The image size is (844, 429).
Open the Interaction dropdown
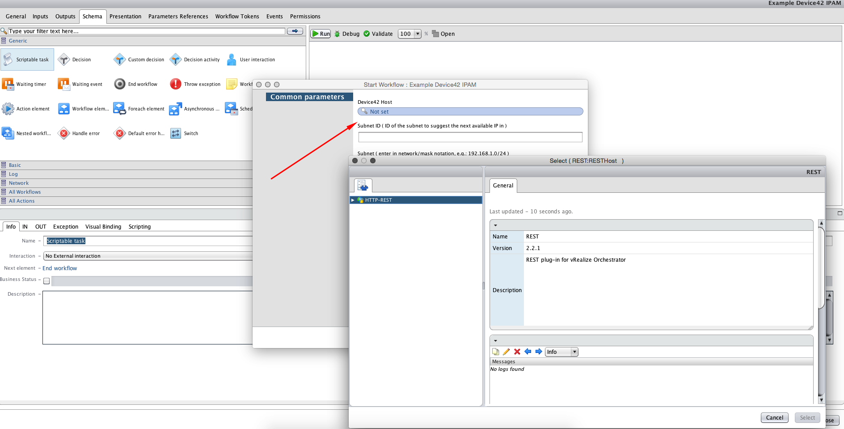point(148,256)
